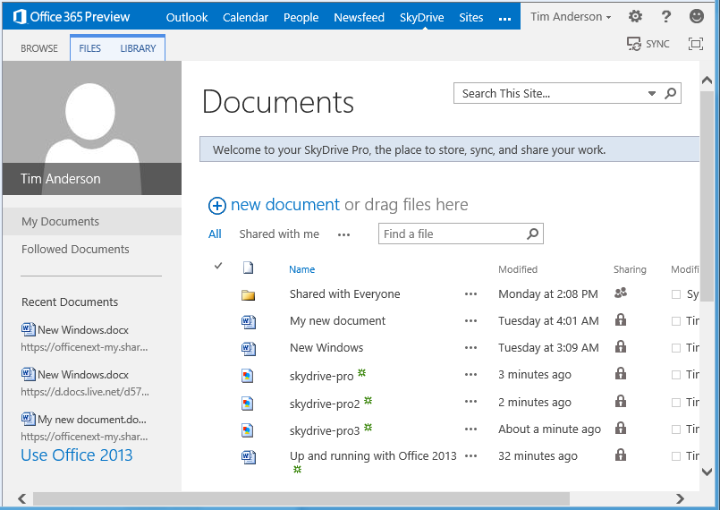Click the smiley feedback icon
The image size is (720, 510).
click(697, 16)
